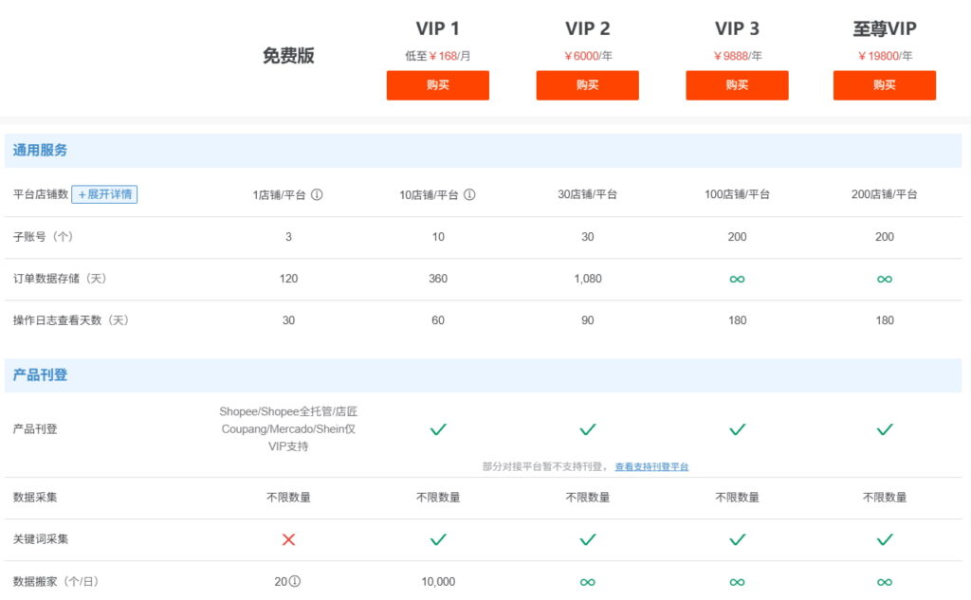This screenshot has height=600, width=971.
Task: Click green checkmark for 至尊VIP 产品刊登
Action: click(x=884, y=428)
